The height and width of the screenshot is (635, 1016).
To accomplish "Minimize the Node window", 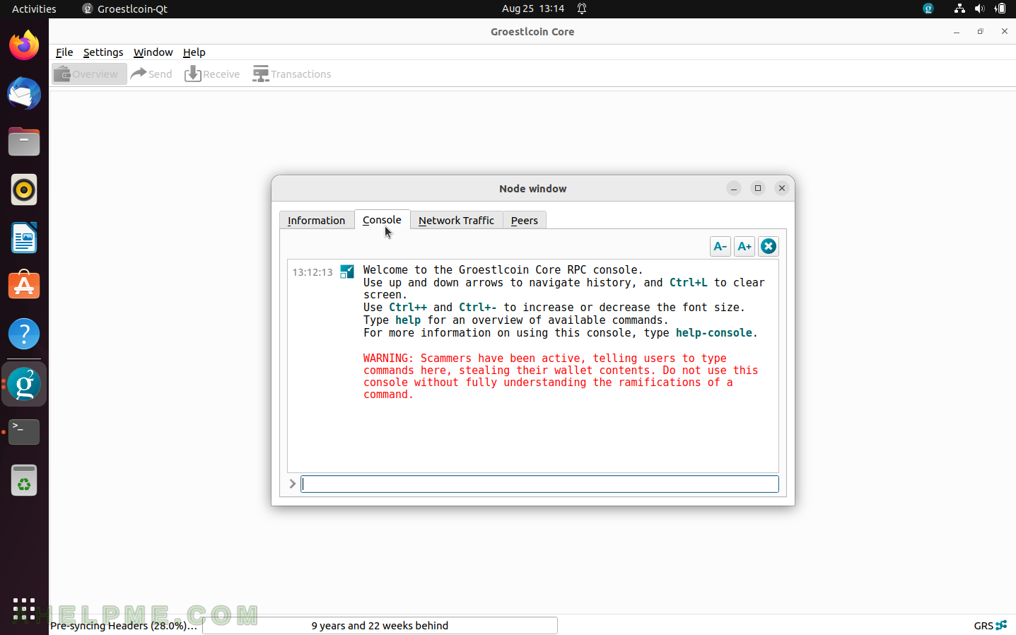I will point(734,188).
